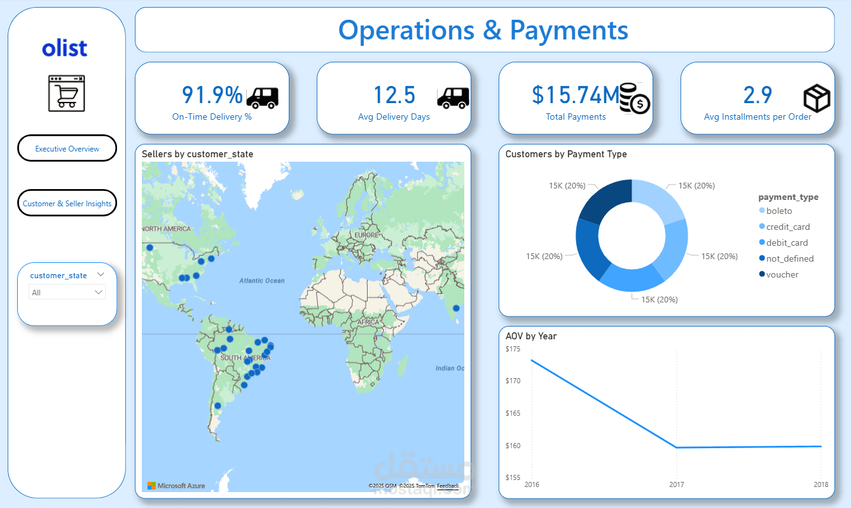Select voucher legend entry

pyautogui.click(x=782, y=274)
